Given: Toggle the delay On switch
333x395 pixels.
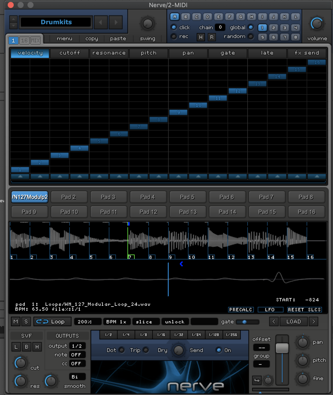Looking at the screenshot, I should click(219, 350).
